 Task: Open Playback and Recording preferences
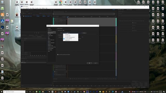pos(52,47)
